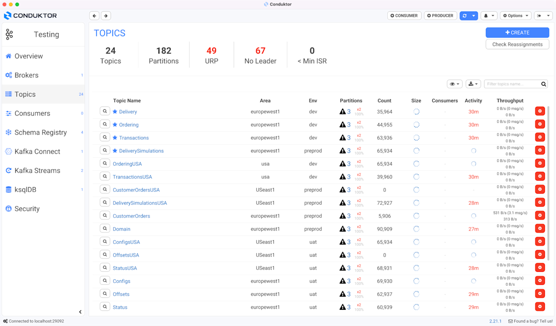
Task: Open Schema Registry in the sidebar
Action: (x=43, y=132)
